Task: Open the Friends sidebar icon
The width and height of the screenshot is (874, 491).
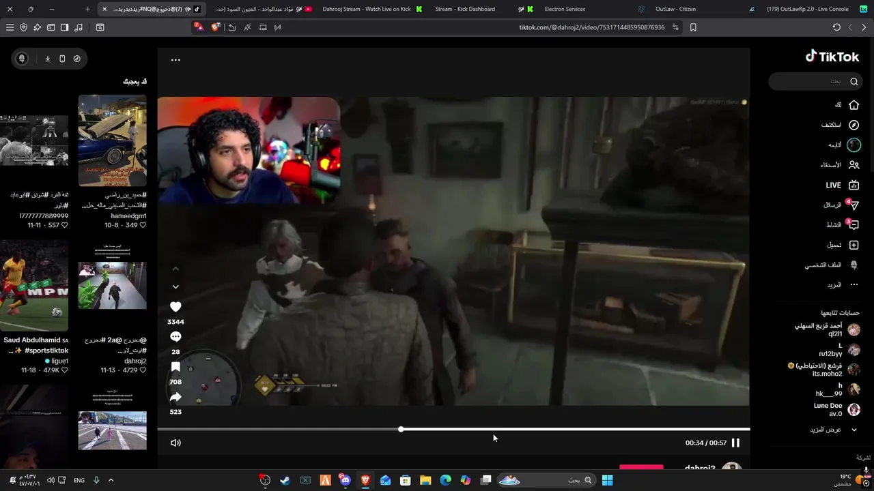Action: click(854, 165)
